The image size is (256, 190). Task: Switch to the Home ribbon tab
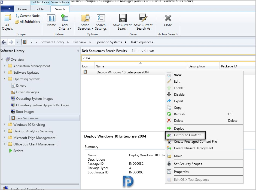[x=22, y=9]
